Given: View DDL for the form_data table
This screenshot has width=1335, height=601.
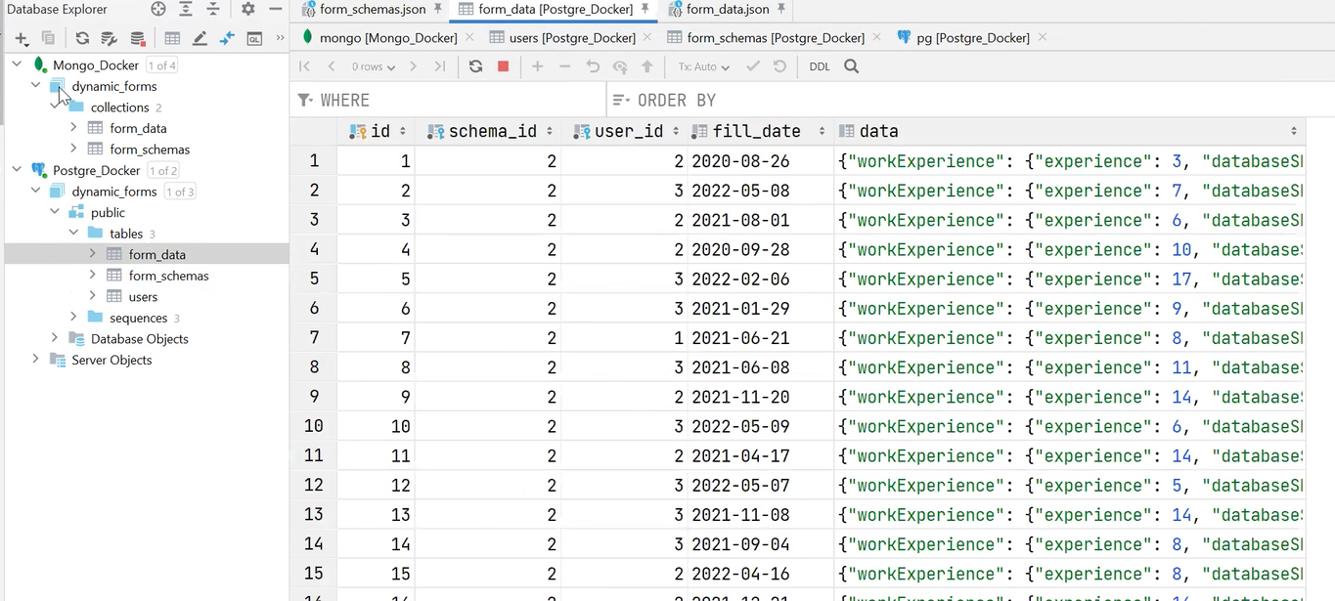Looking at the screenshot, I should tap(820, 66).
